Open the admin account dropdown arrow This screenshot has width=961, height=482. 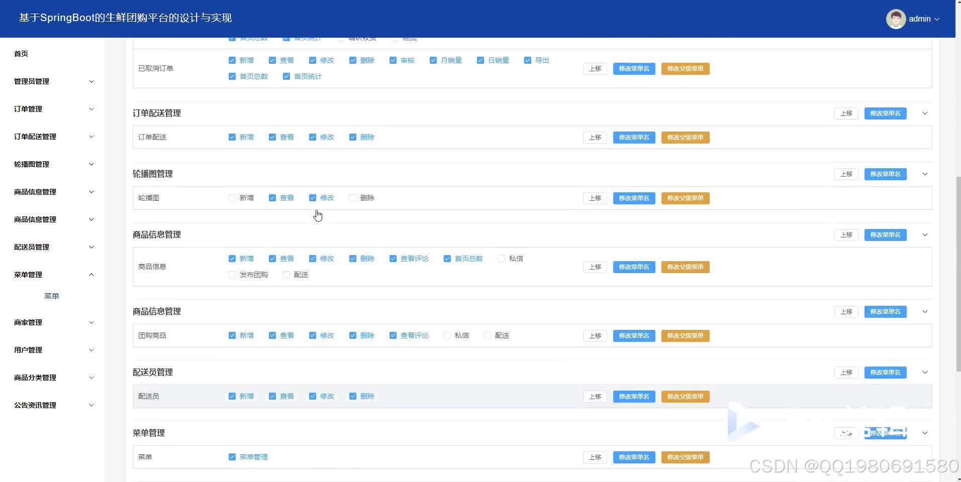click(x=937, y=19)
